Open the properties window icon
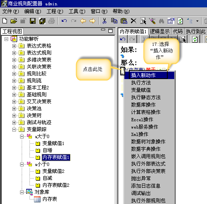 [x=171, y=21]
